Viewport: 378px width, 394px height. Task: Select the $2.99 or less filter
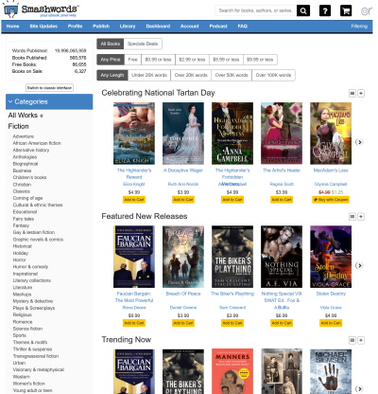(192, 60)
